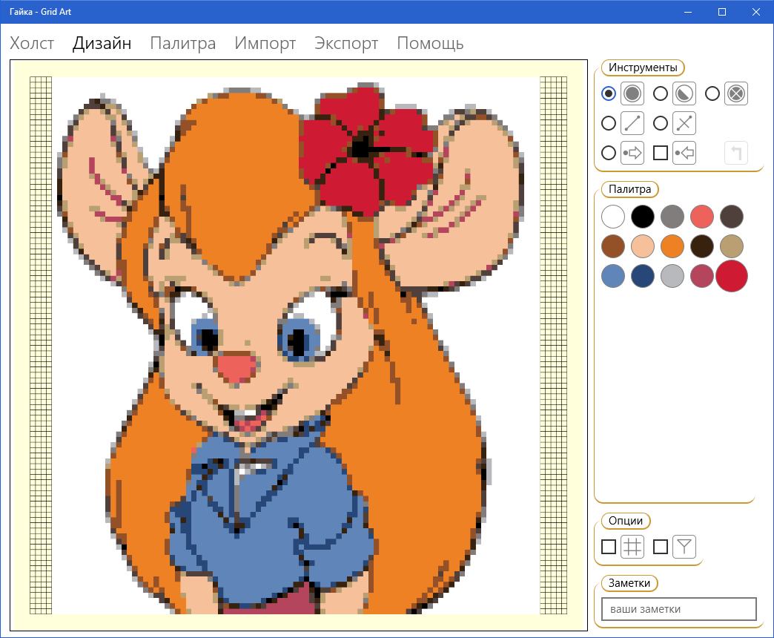774x638 pixels.
Task: Enable the radio button beside the diagonal line icon
Action: (x=609, y=123)
